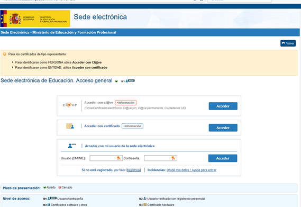
Task: Click the red Cerrado status icon
Action: (60, 187)
